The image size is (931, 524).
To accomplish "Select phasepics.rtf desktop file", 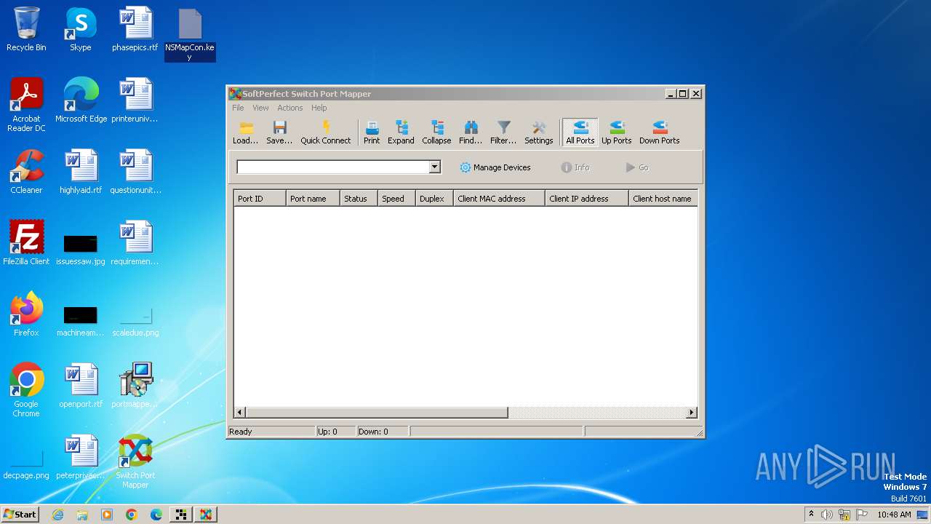I will pos(135,29).
